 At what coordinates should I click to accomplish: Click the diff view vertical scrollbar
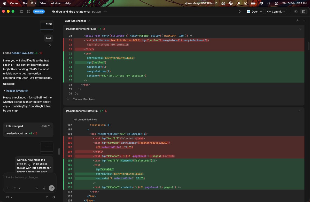click(x=308, y=46)
